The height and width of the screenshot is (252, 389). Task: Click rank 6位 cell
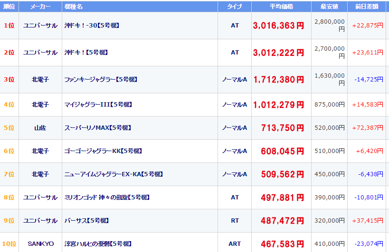[9, 151]
